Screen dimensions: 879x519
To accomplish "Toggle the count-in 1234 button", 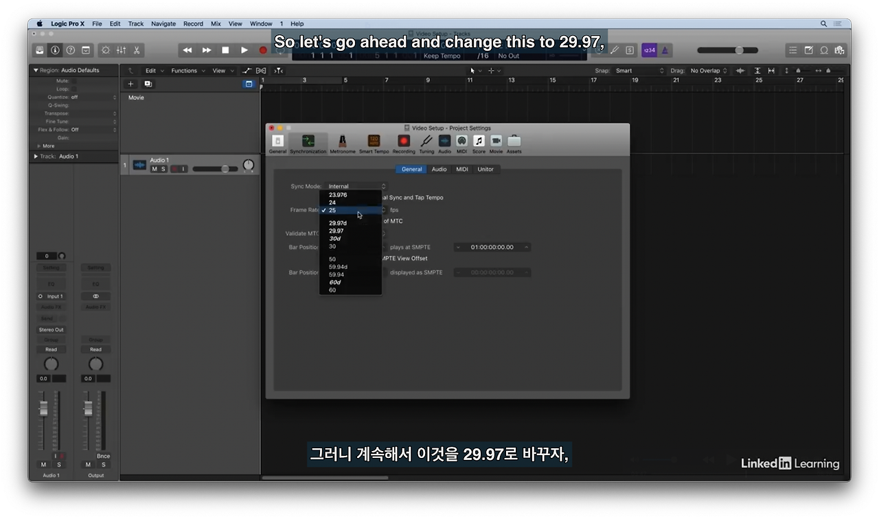I will coord(649,50).
